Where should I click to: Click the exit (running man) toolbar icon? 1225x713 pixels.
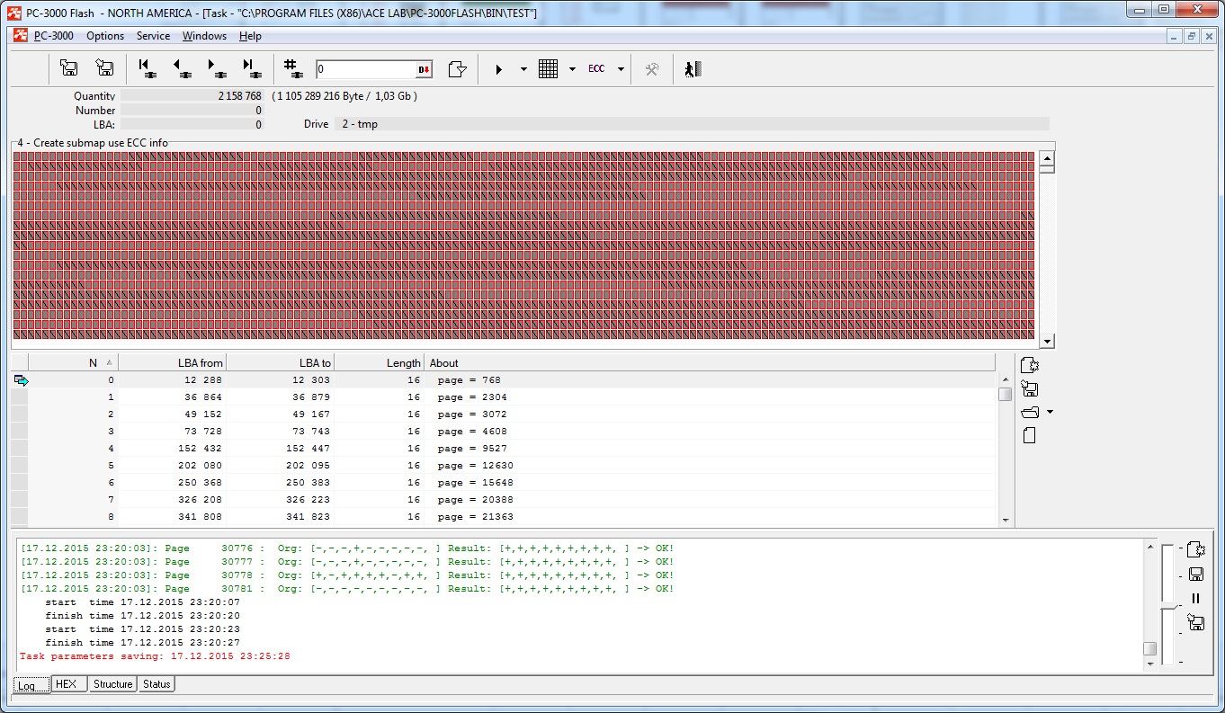point(692,69)
